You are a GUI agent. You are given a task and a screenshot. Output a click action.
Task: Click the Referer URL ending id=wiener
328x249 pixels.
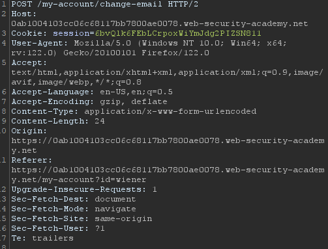pyautogui.click(x=168, y=175)
